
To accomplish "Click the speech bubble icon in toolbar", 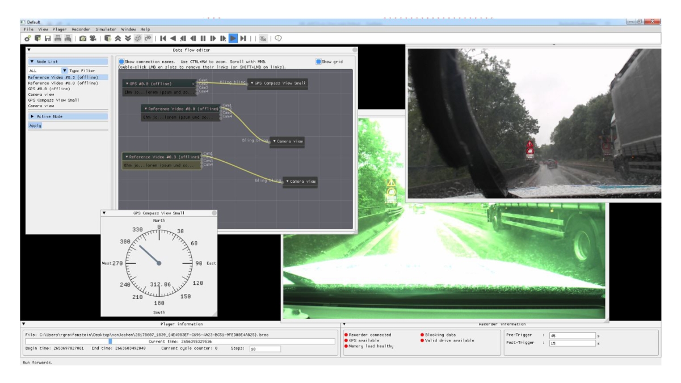I will [279, 39].
